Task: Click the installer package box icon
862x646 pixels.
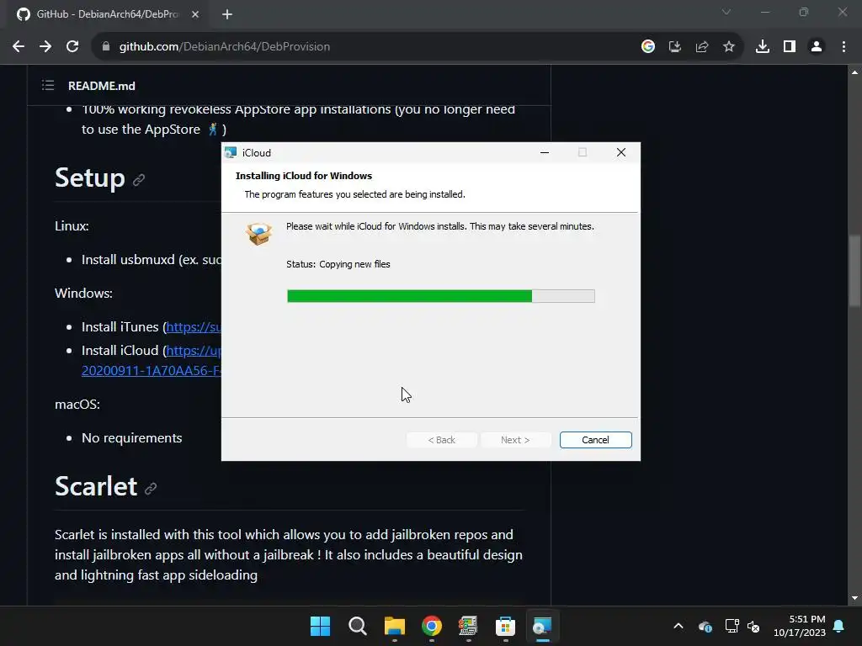Action: click(x=258, y=234)
